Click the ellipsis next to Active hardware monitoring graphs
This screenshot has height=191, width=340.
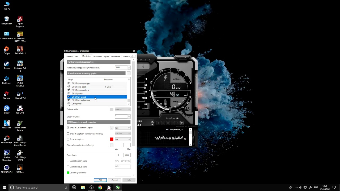(129, 73)
